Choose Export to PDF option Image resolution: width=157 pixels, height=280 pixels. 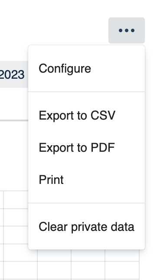87,147
